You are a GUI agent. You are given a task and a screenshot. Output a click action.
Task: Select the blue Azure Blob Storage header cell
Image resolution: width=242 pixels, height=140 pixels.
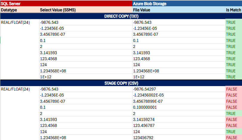(x=187, y=4)
